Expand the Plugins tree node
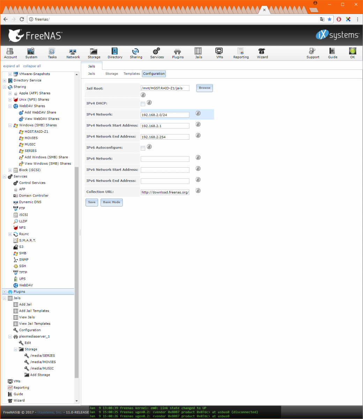 coord(5,292)
